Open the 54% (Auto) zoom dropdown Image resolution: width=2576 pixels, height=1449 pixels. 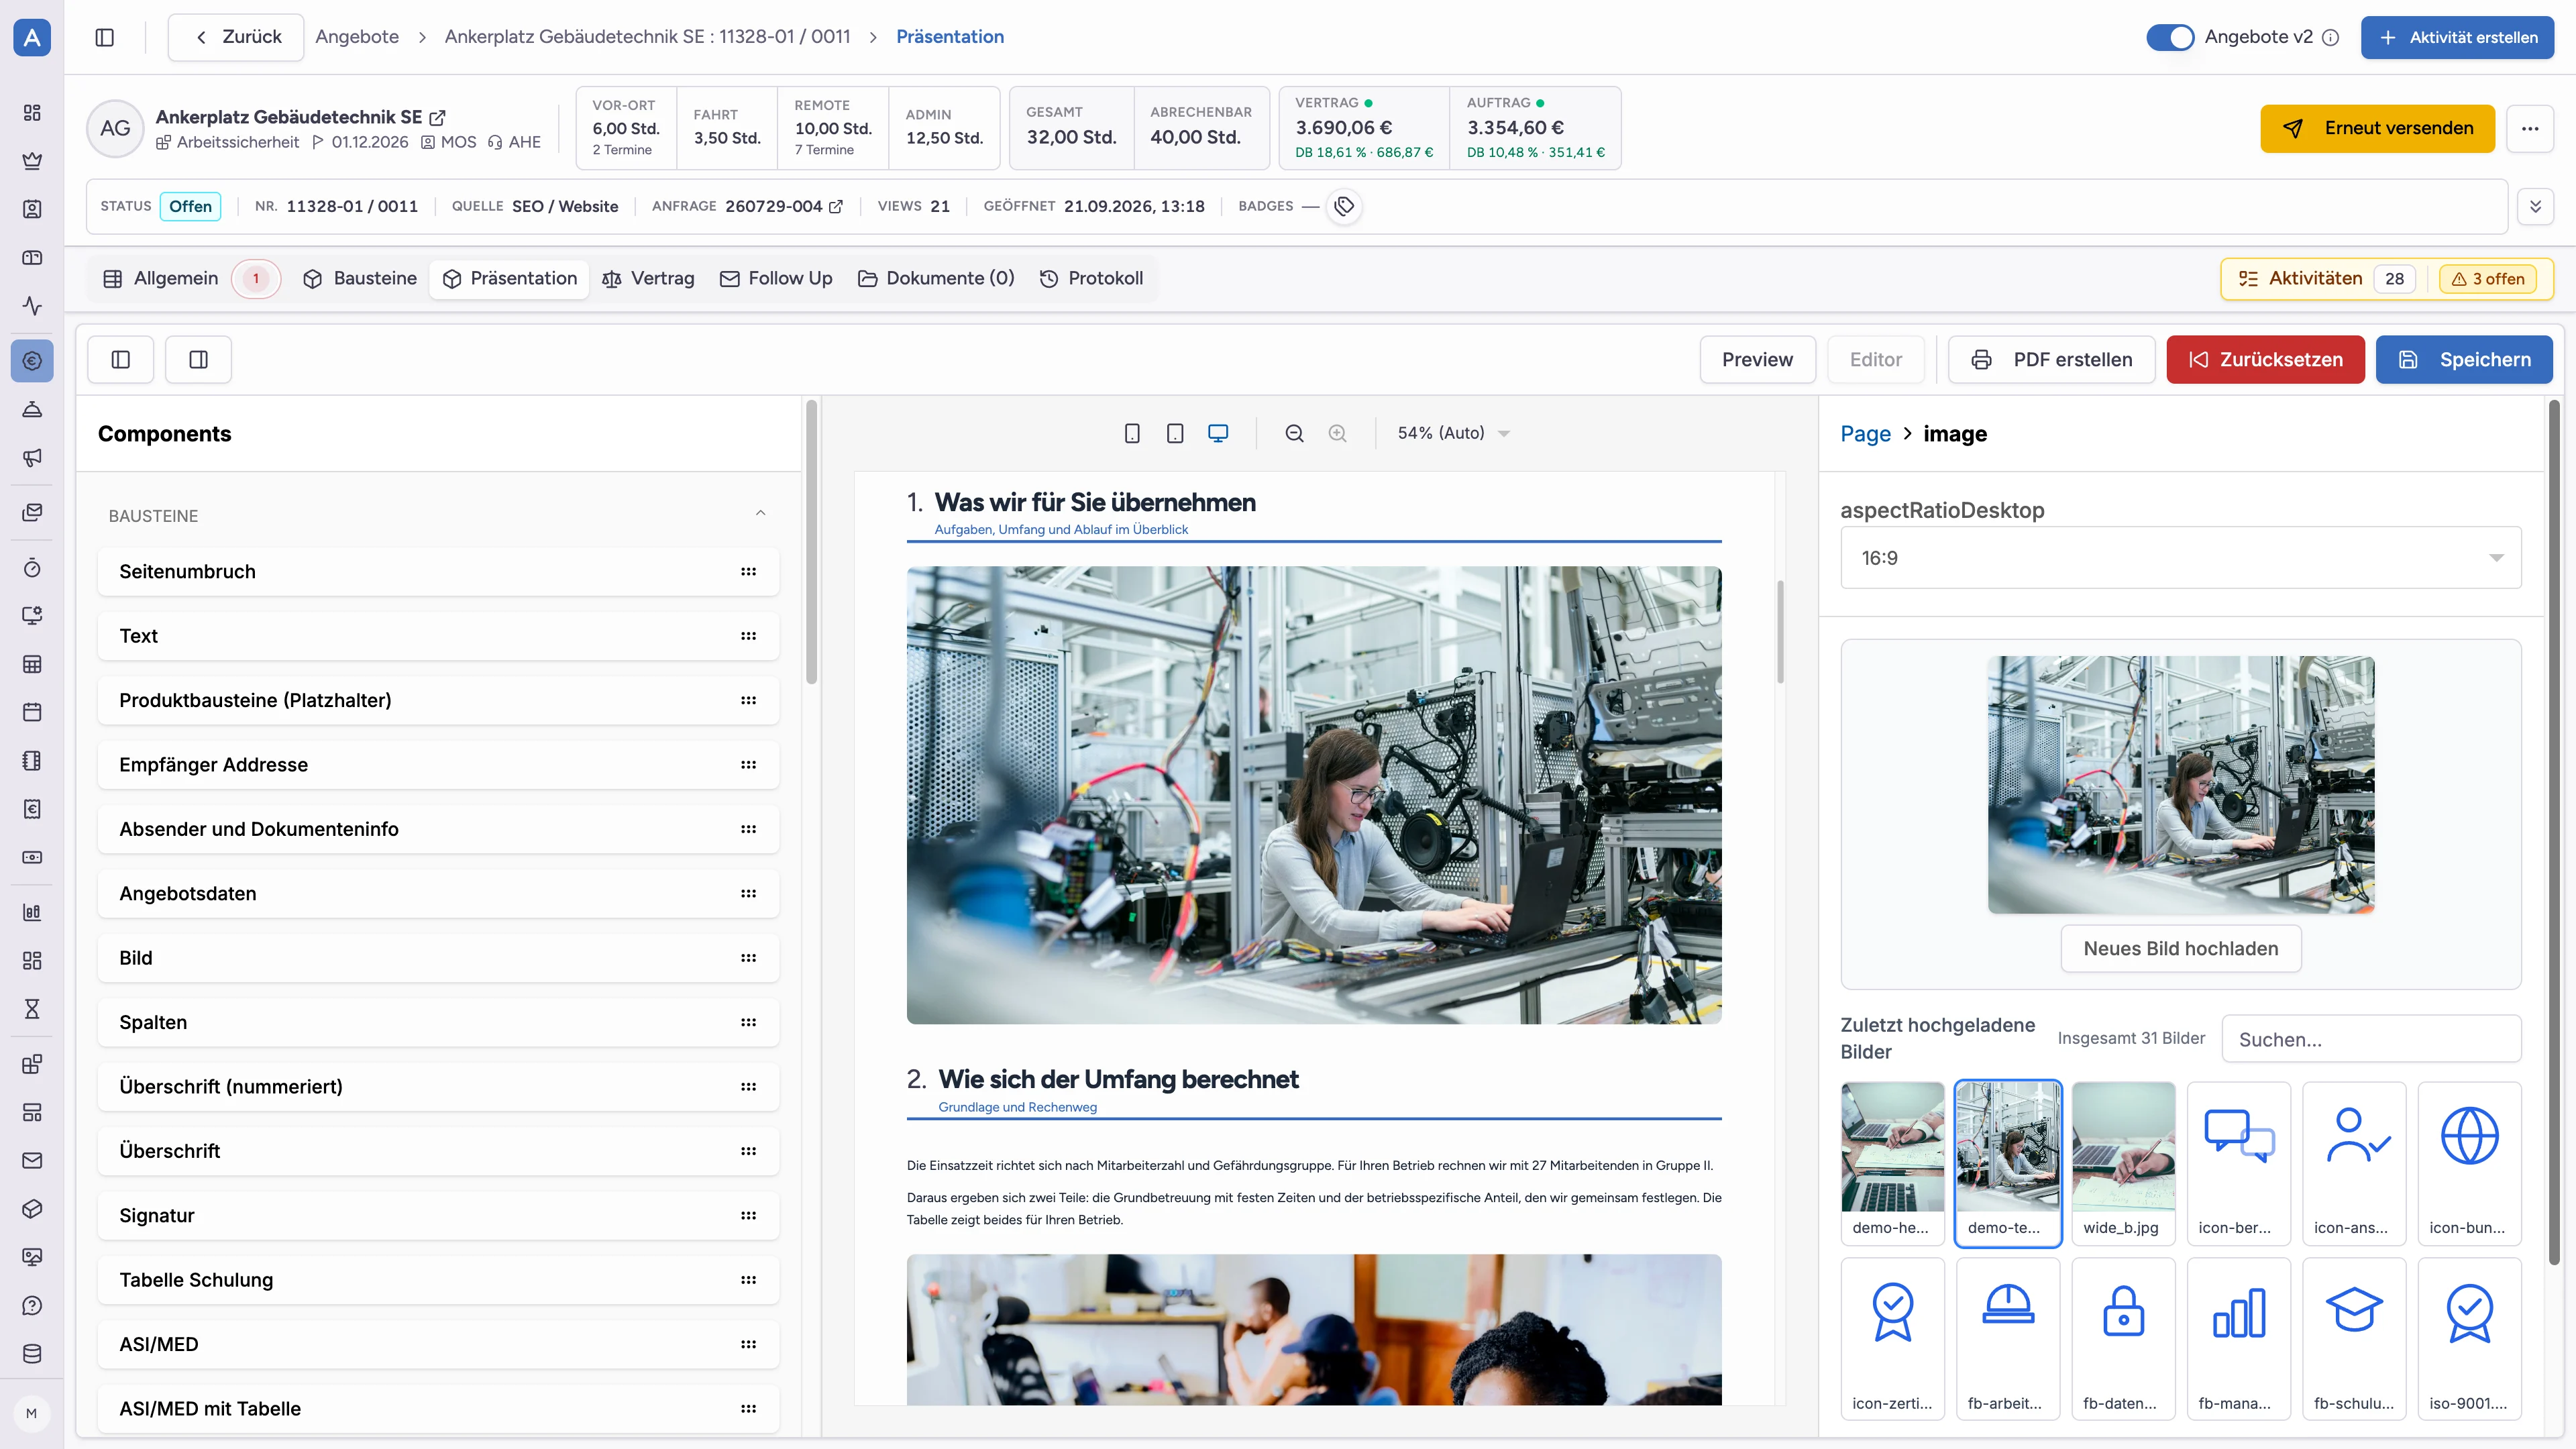pos(1453,433)
